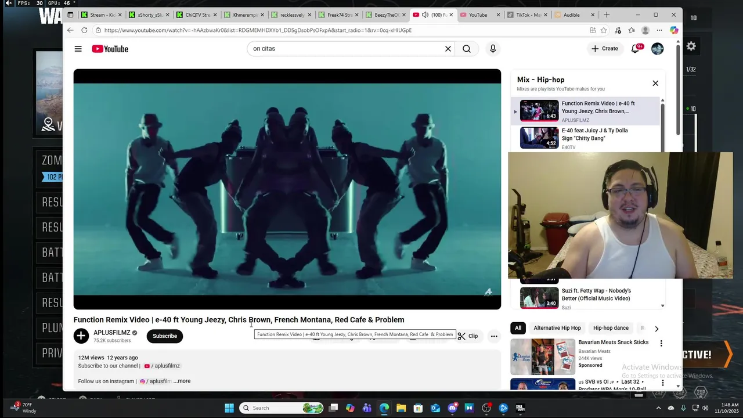Open the browser favorites list icon
The image size is (743, 418).
(x=631, y=30)
